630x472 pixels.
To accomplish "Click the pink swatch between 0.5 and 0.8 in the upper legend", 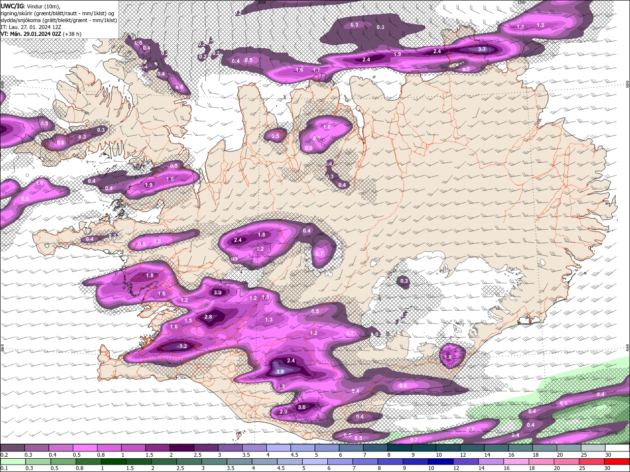I will 85,448.
